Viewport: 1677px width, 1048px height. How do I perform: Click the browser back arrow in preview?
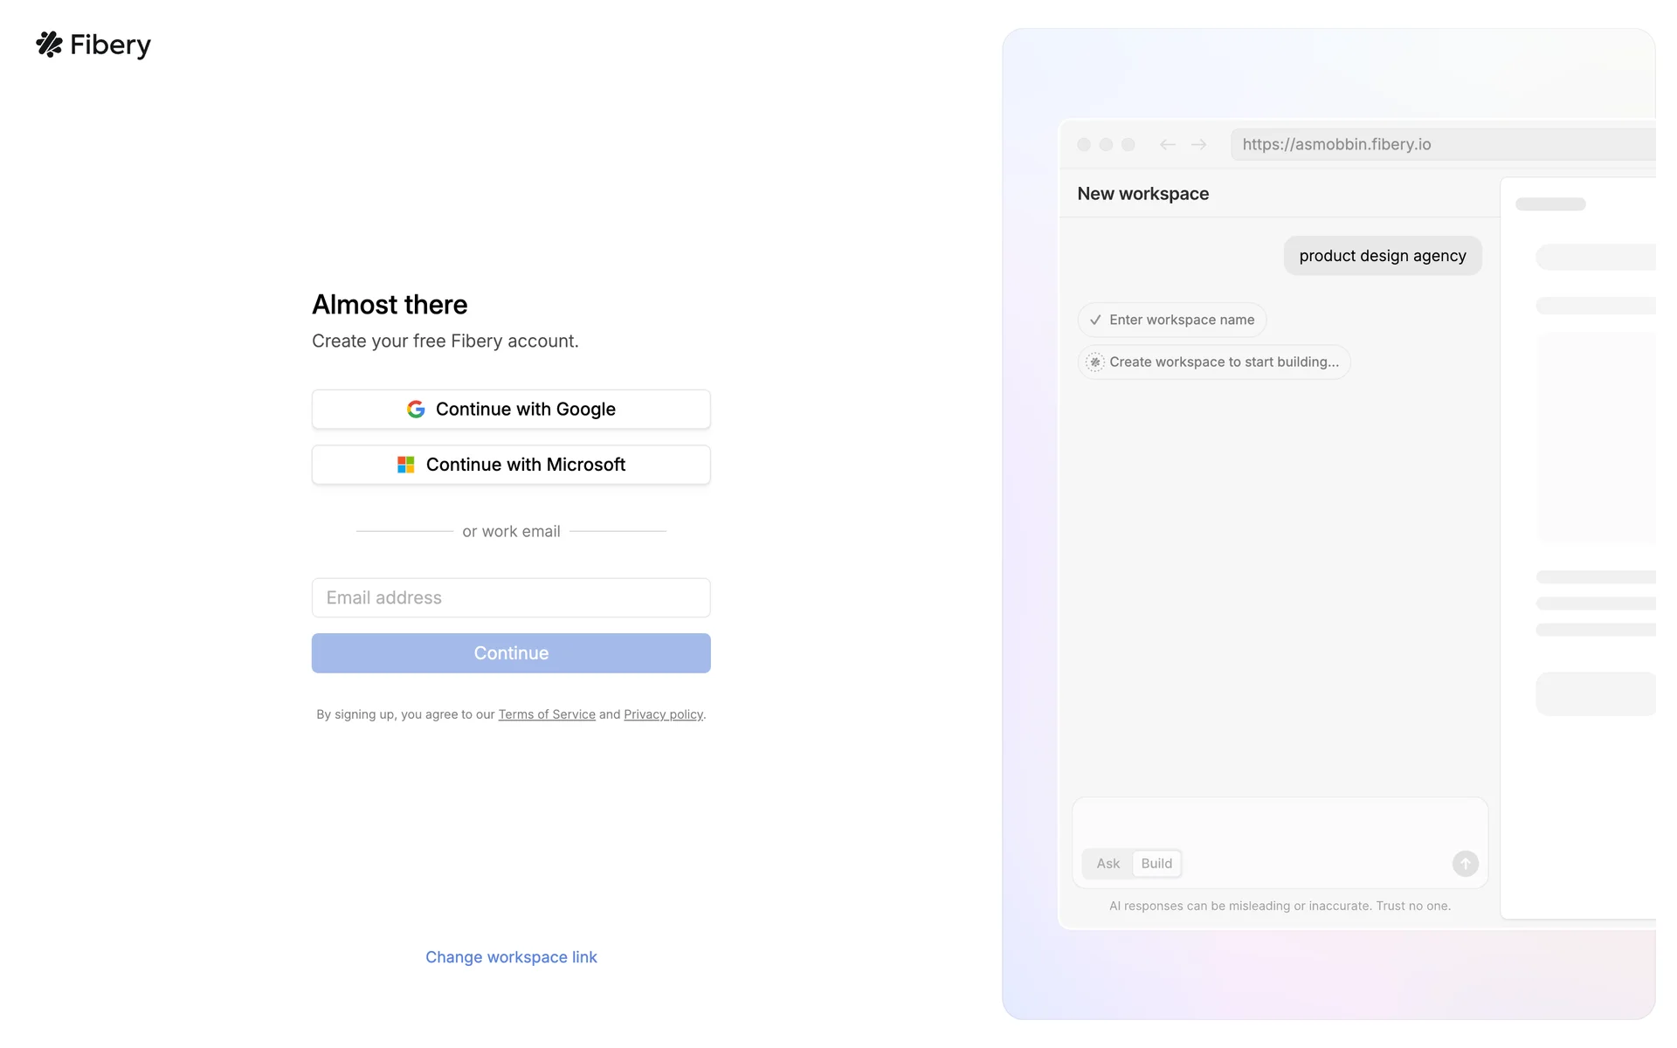(1167, 145)
